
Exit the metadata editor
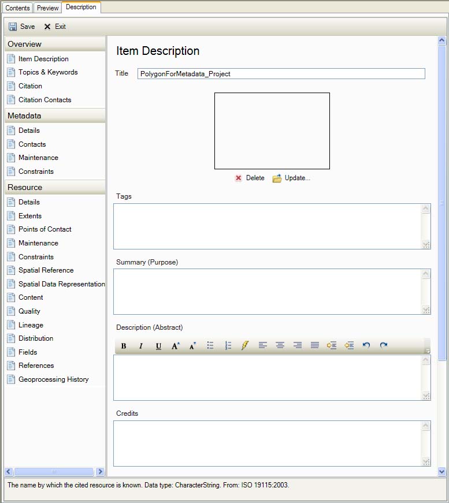tap(55, 27)
